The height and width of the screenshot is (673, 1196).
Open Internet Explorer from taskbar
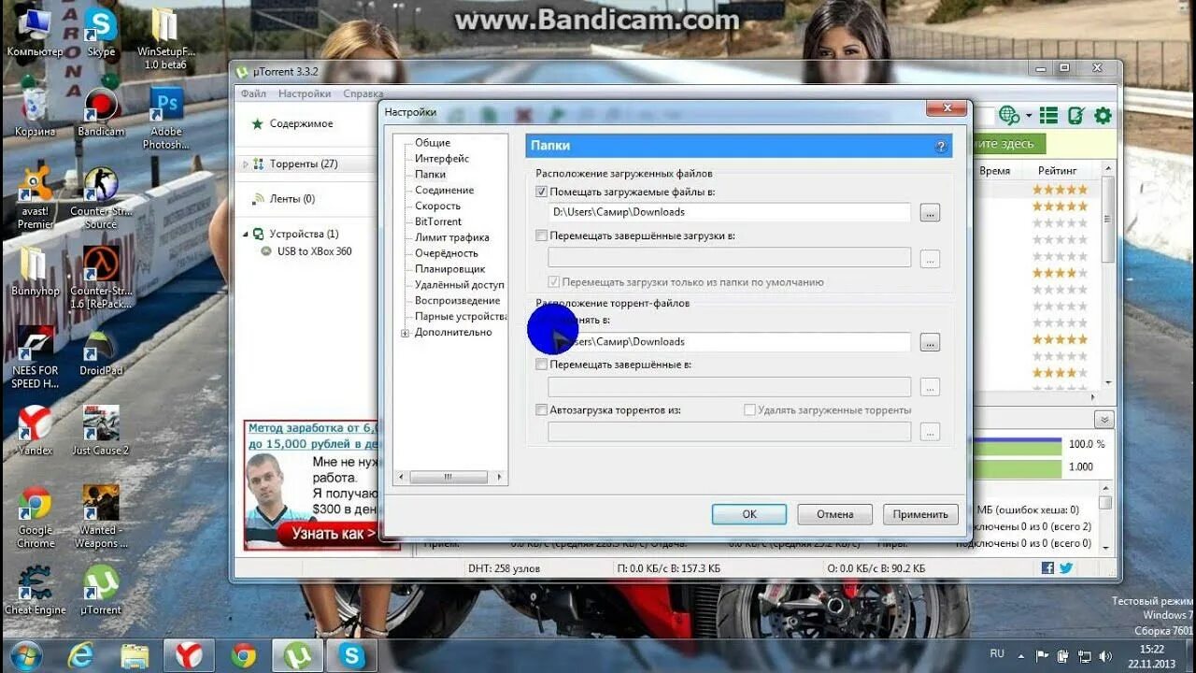[x=80, y=655]
